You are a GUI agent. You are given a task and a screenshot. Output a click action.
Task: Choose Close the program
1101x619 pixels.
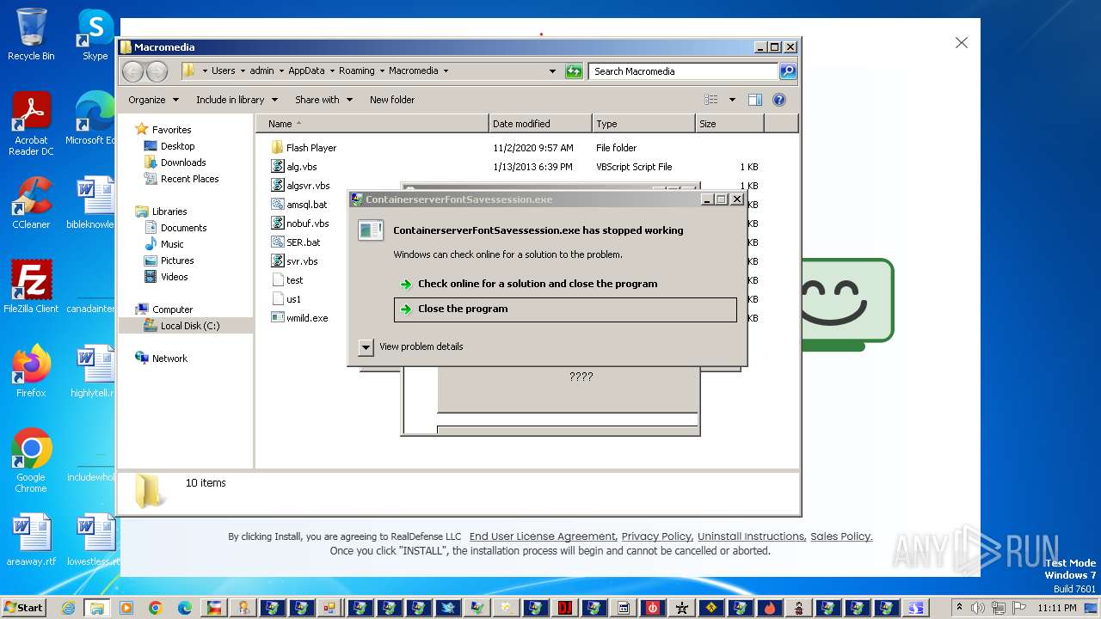(565, 309)
